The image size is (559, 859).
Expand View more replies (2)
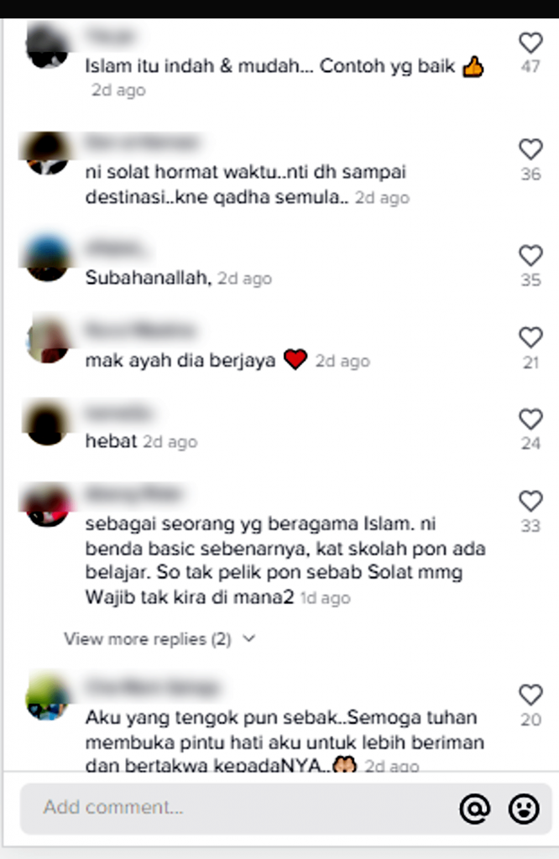pos(148,638)
